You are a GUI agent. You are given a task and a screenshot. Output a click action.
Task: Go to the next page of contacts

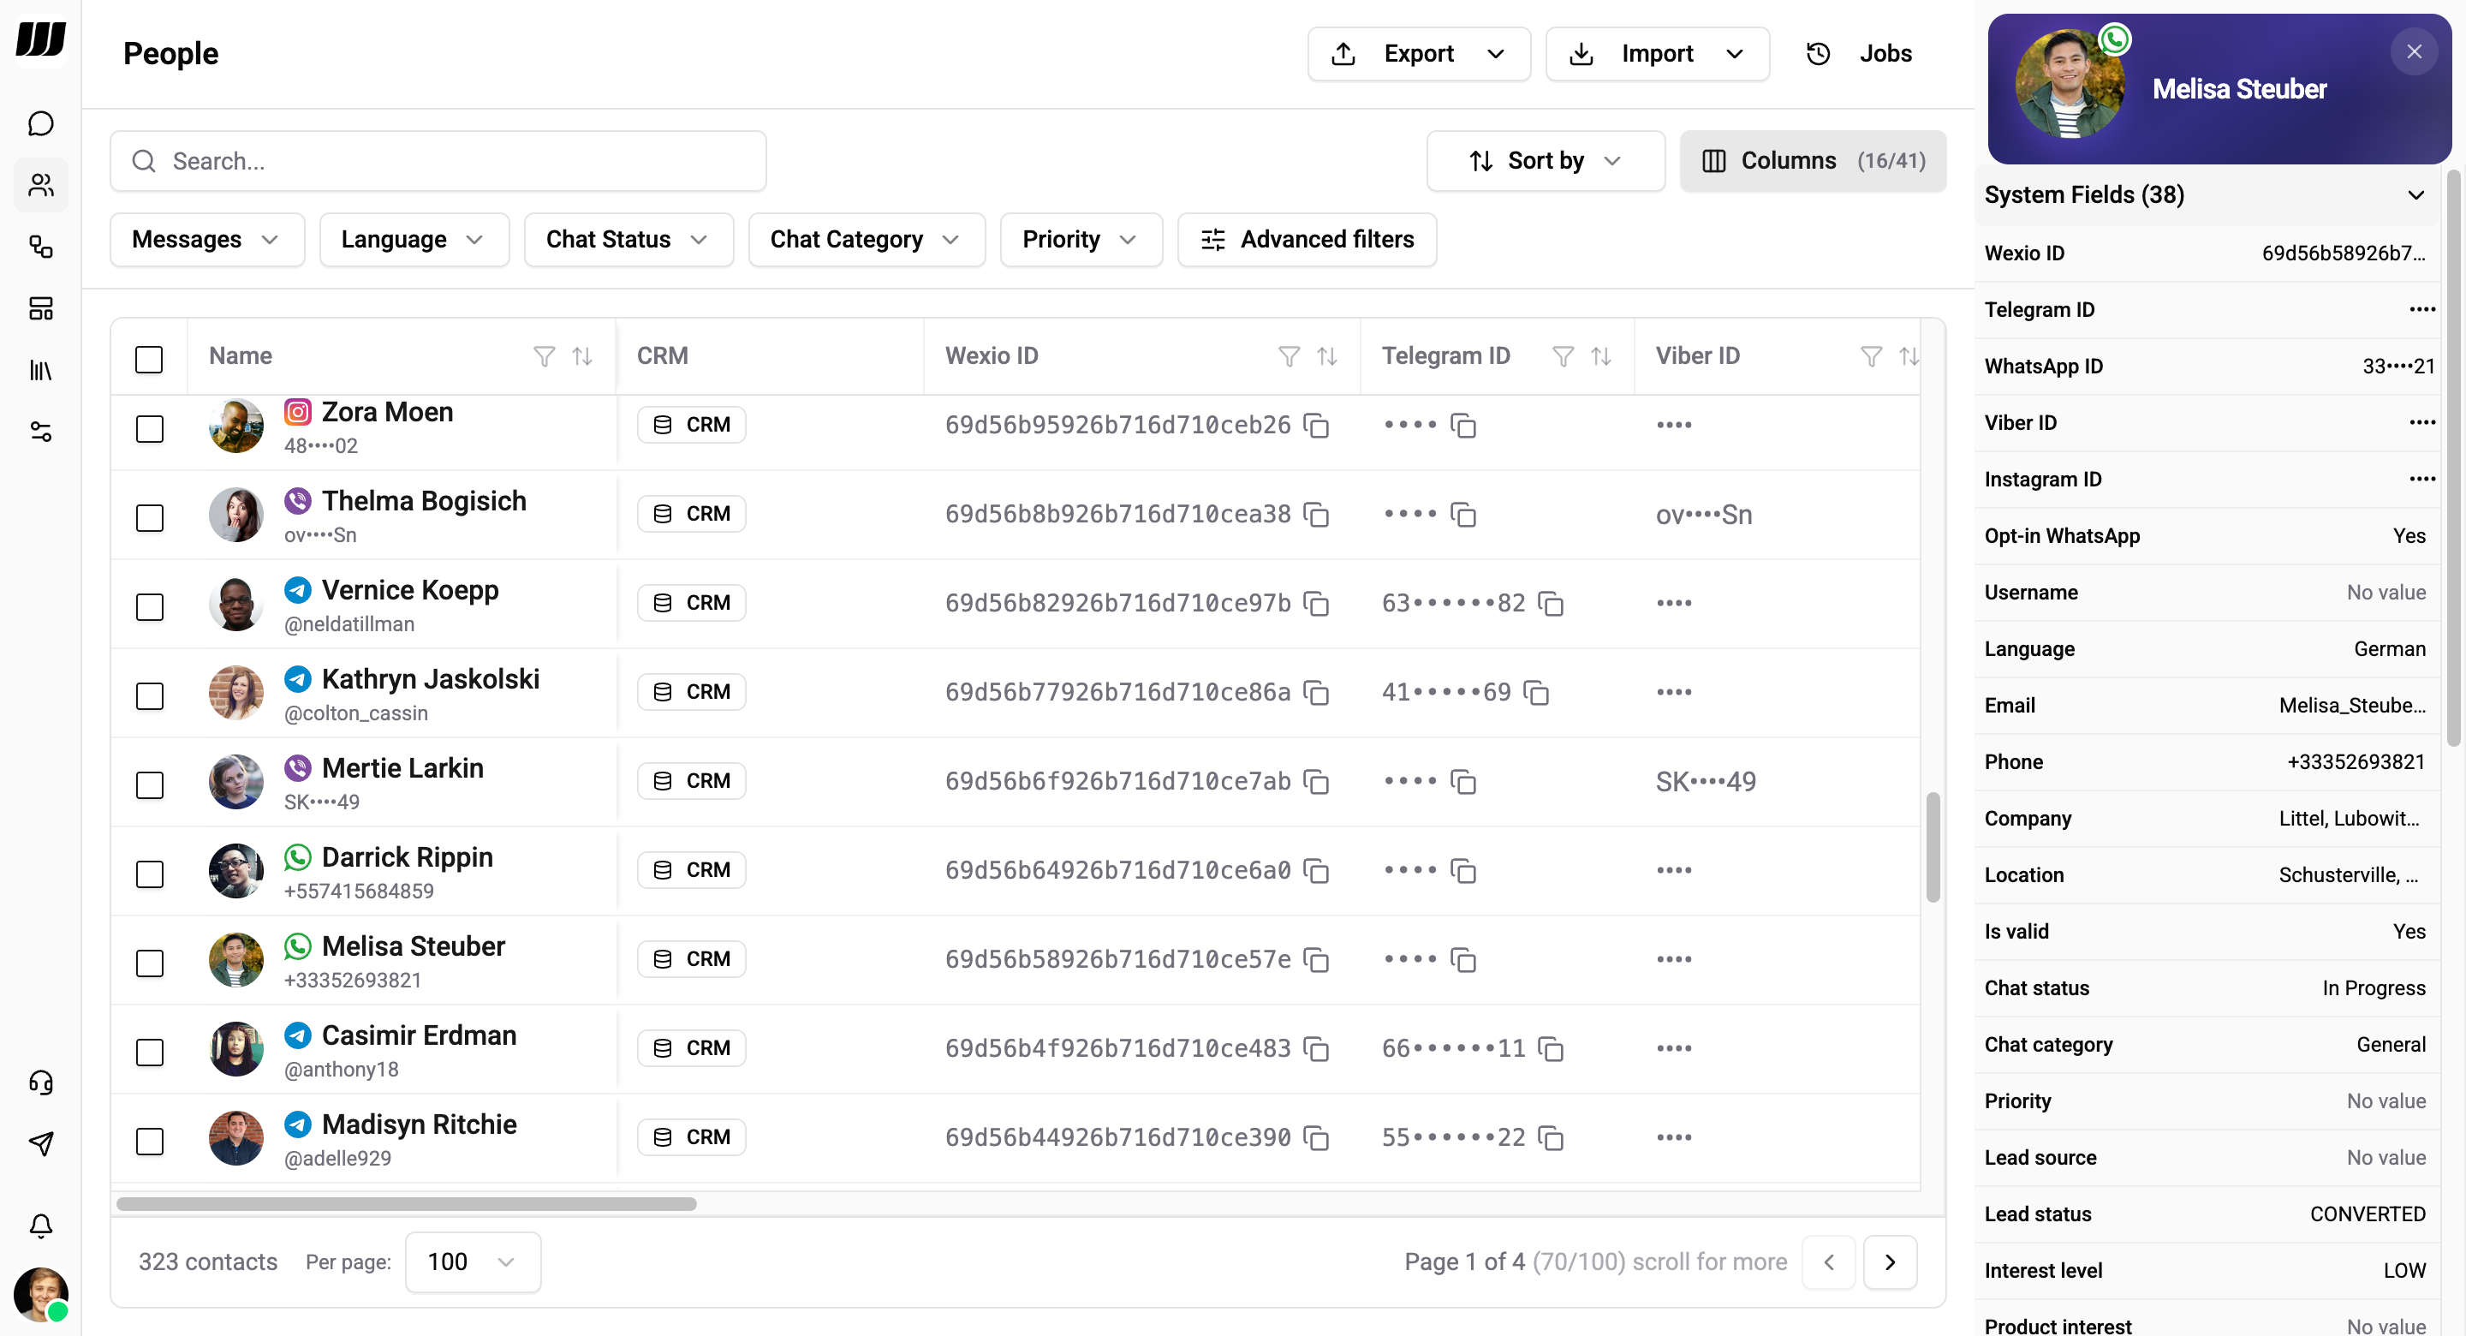1891,1261
